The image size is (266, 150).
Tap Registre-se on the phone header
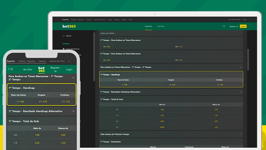[x=55, y=69]
